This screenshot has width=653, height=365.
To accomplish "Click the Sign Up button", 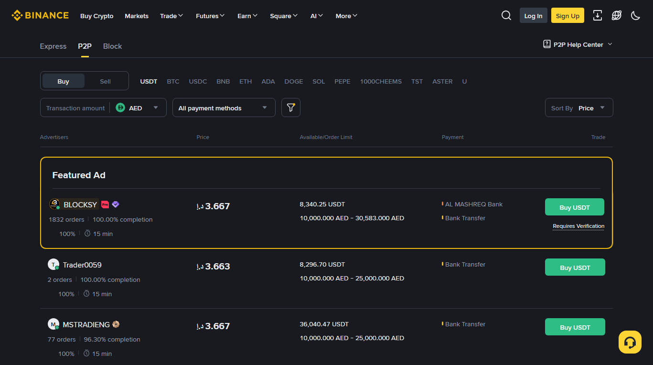I will [x=567, y=15].
